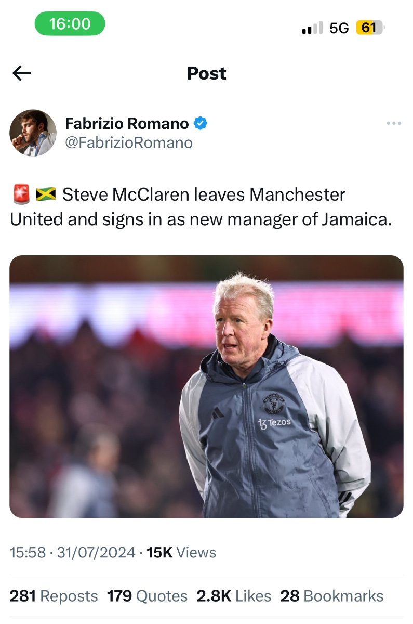Tap the 28 Bookmarks count
The image size is (413, 624).
click(x=332, y=596)
